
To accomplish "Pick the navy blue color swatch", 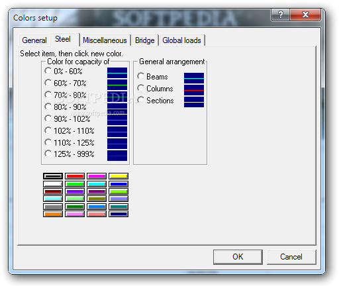I will pyautogui.click(x=119, y=214).
